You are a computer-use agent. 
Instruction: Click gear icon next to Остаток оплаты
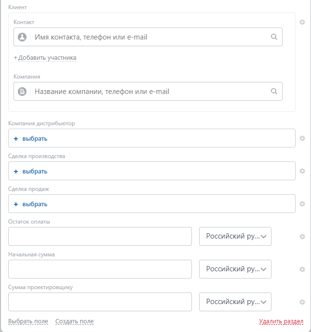[x=302, y=237]
